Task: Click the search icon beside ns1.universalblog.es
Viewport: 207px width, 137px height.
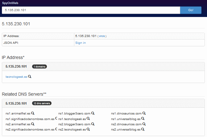Action: pyautogui.click(x=143, y=119)
